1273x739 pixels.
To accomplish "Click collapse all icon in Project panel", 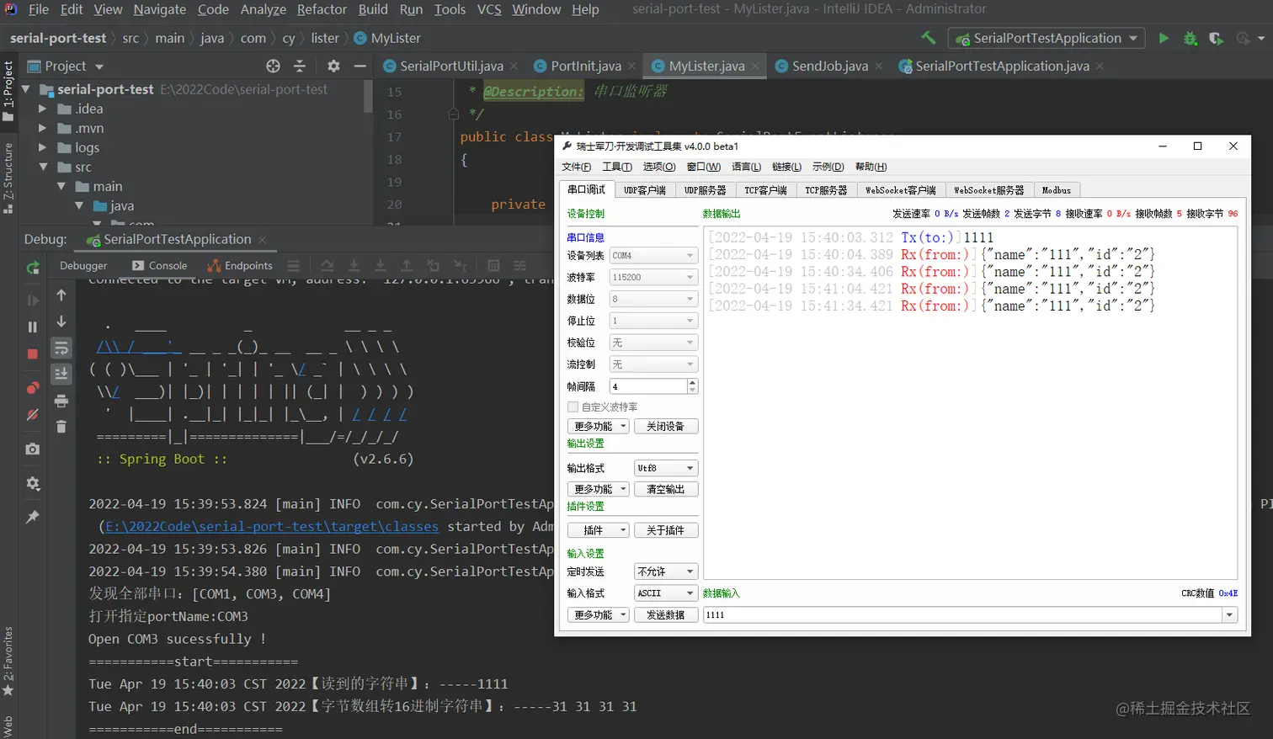I will (300, 66).
